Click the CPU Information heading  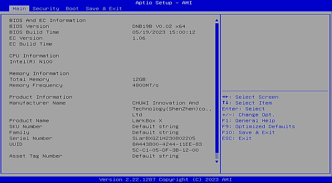pyautogui.click(x=34, y=56)
